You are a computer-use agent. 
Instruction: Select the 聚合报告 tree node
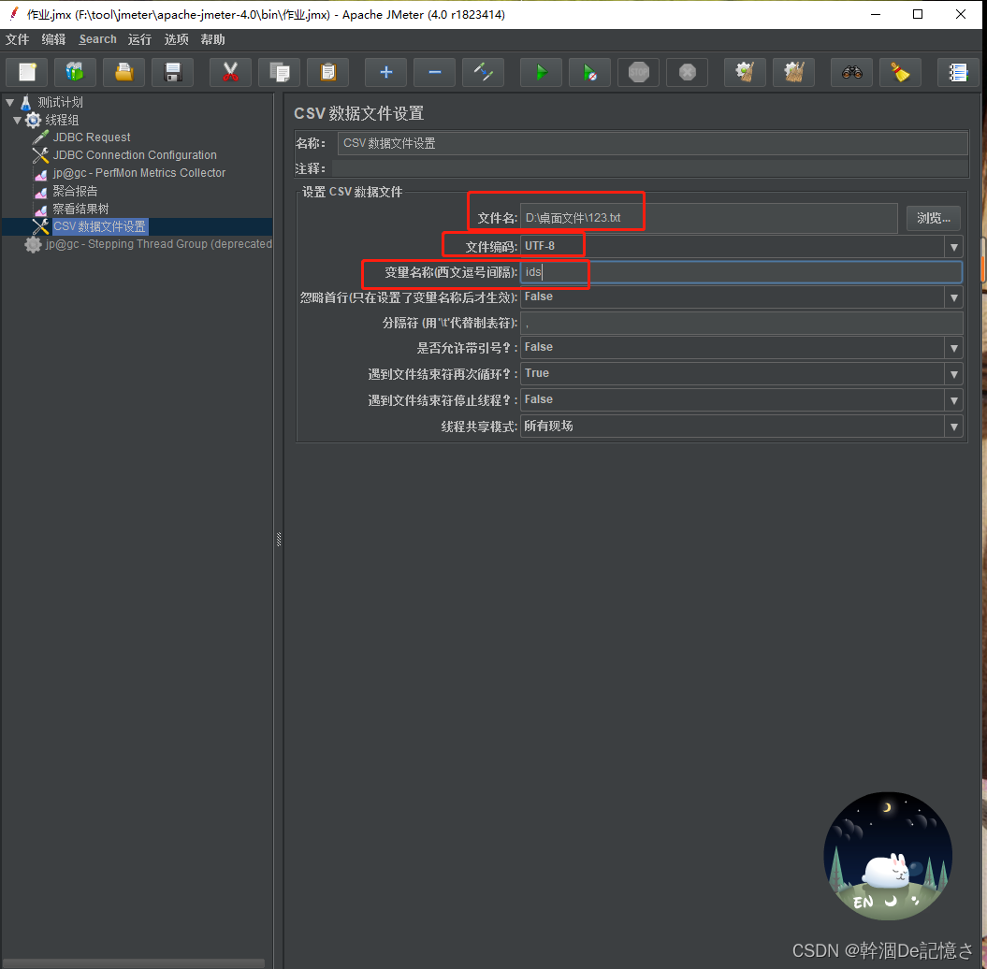click(x=76, y=191)
